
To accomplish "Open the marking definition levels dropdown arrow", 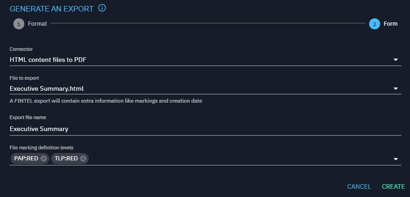I will click(396, 159).
